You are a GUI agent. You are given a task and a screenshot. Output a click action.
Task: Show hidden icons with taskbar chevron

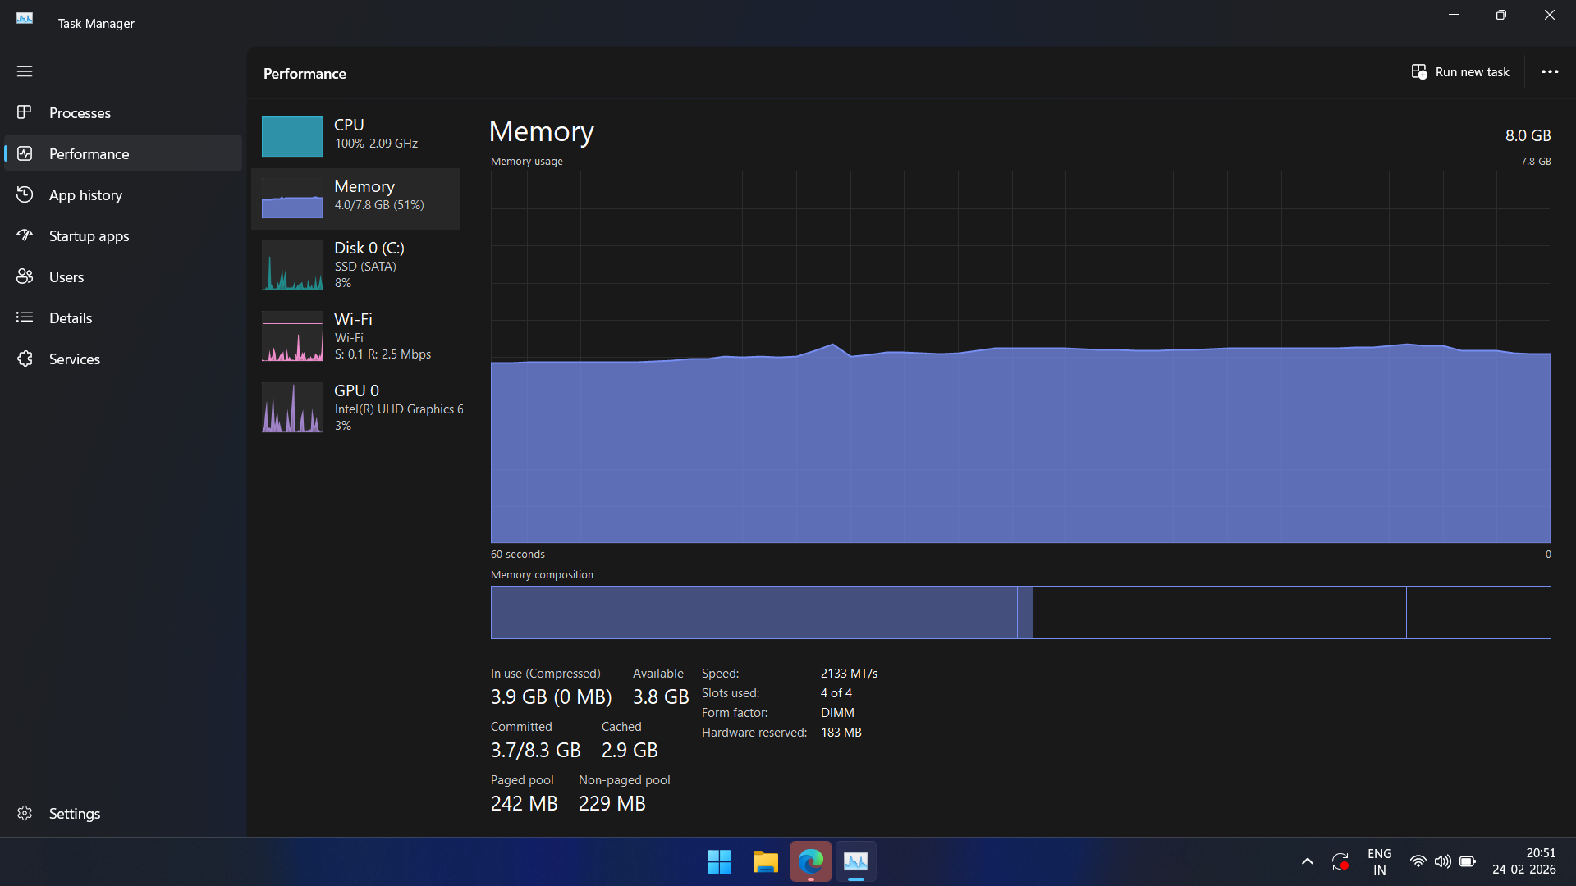coord(1308,861)
